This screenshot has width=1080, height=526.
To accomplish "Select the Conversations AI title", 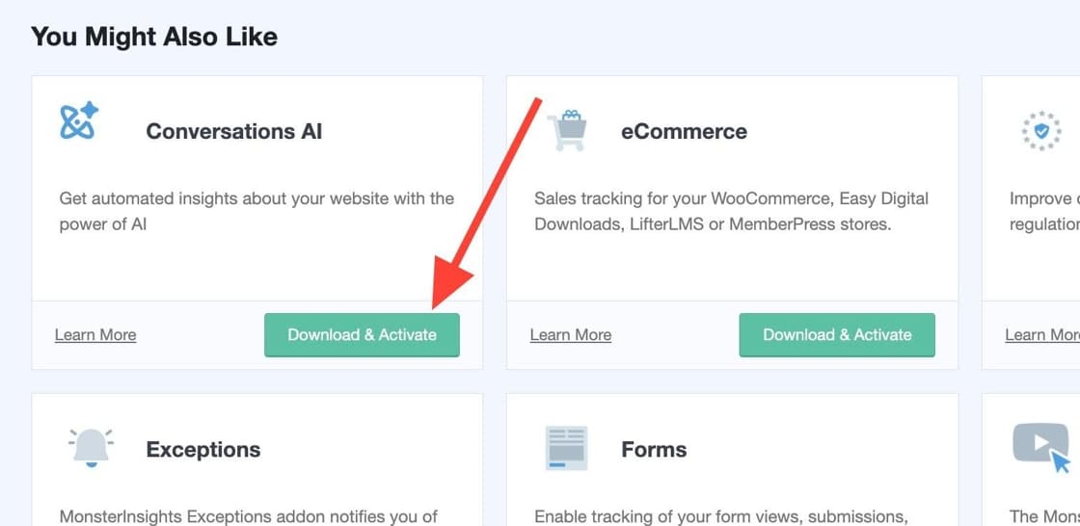I will click(x=234, y=131).
